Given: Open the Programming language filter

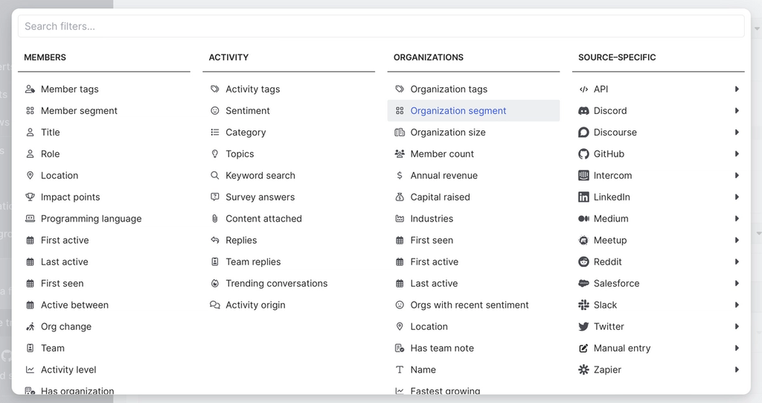Looking at the screenshot, I should click(91, 219).
